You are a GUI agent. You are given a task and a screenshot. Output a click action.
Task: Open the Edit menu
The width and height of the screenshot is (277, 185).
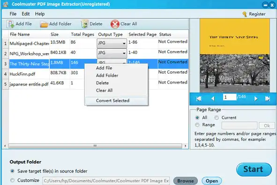pyautogui.click(x=26, y=14)
